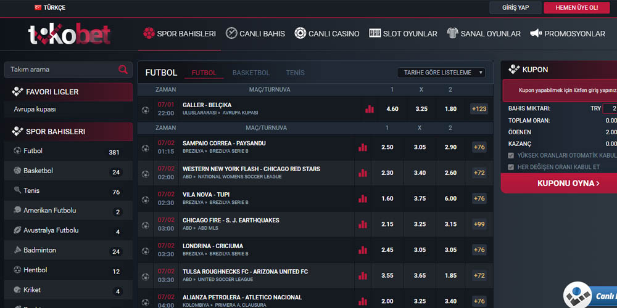Screen dimensions: 617x308
Task: Click the Bahis Miktarı TRY amount field
Action: click(610, 108)
